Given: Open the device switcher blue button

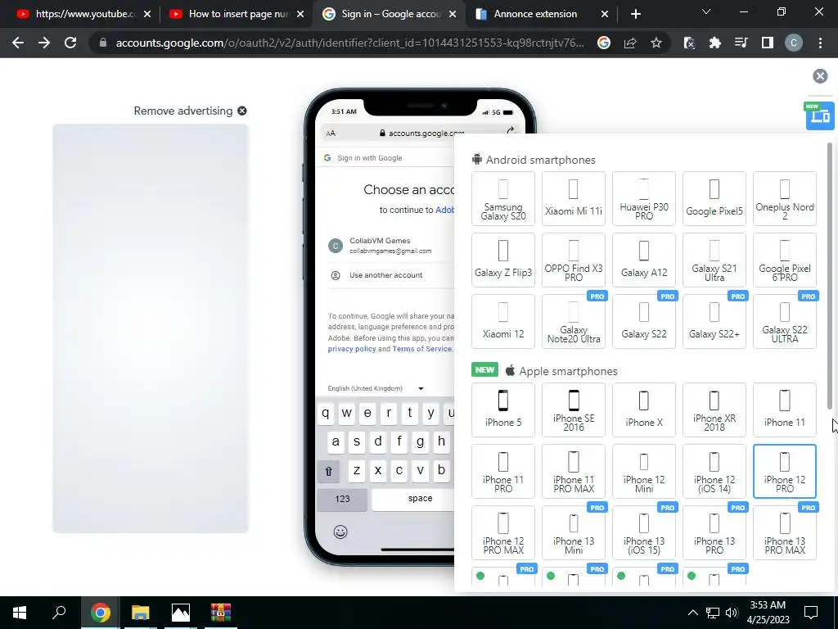Looking at the screenshot, I should point(820,115).
